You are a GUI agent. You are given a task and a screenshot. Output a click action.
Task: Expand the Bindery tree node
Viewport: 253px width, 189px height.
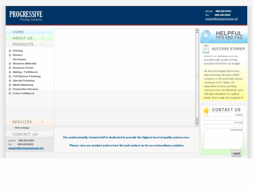click(x=10, y=55)
